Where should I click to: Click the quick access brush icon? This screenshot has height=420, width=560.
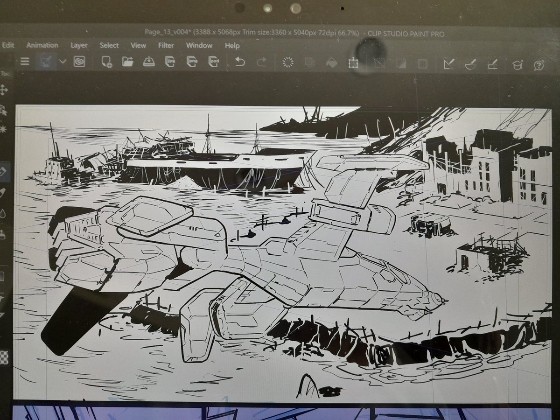(x=45, y=62)
